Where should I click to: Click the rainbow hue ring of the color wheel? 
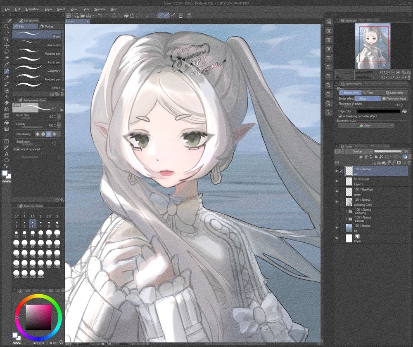pos(38,297)
